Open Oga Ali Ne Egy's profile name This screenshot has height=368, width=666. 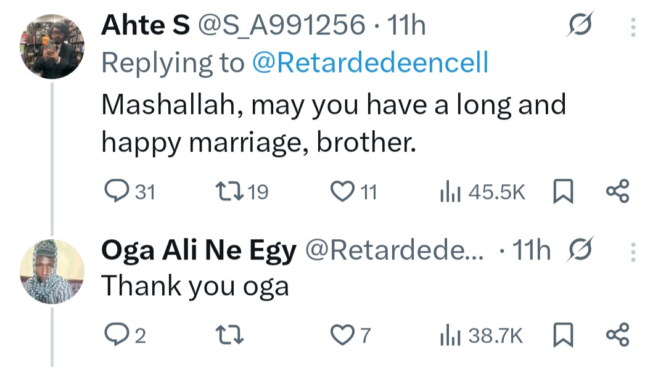coord(199,251)
